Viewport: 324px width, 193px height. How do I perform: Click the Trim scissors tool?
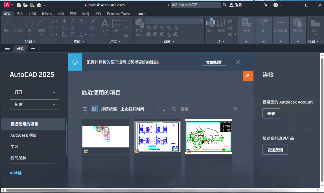click(81, 21)
